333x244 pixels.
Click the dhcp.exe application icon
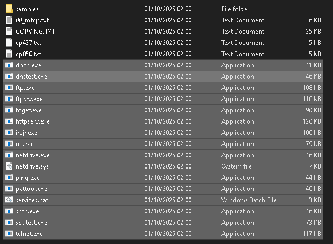[x=9, y=65]
